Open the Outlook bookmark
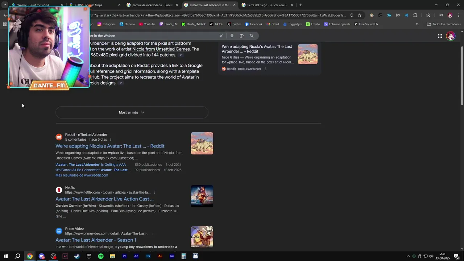 tap(127, 24)
